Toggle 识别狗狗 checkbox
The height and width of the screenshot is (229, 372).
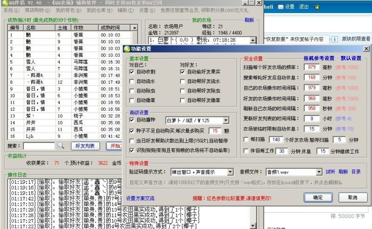tap(132, 150)
